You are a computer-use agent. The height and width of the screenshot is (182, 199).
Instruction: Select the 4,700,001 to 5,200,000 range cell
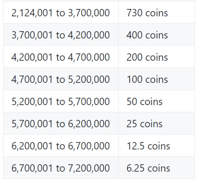61,79
